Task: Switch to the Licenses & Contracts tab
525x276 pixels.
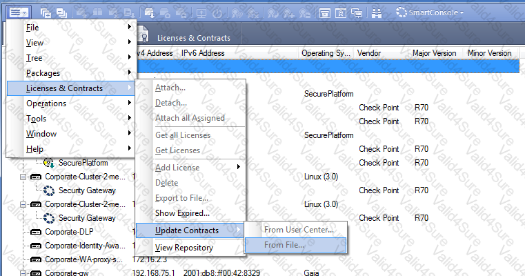Action: click(194, 38)
